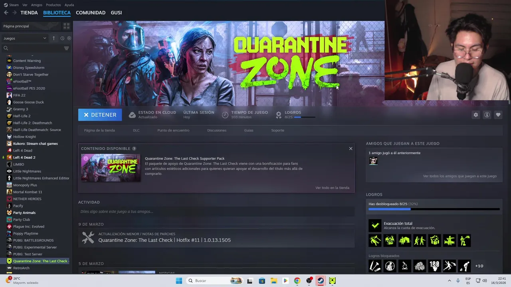The width and height of the screenshot is (511, 287).
Task: Open the two walking zombies achievement
Action: (420, 240)
